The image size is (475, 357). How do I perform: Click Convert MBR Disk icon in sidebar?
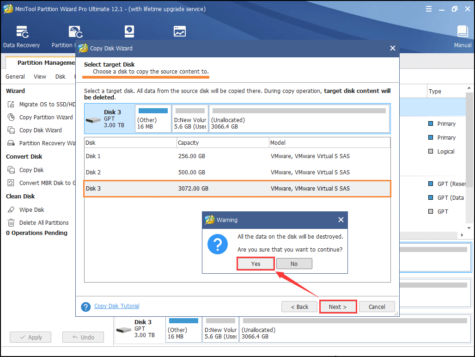point(11,183)
